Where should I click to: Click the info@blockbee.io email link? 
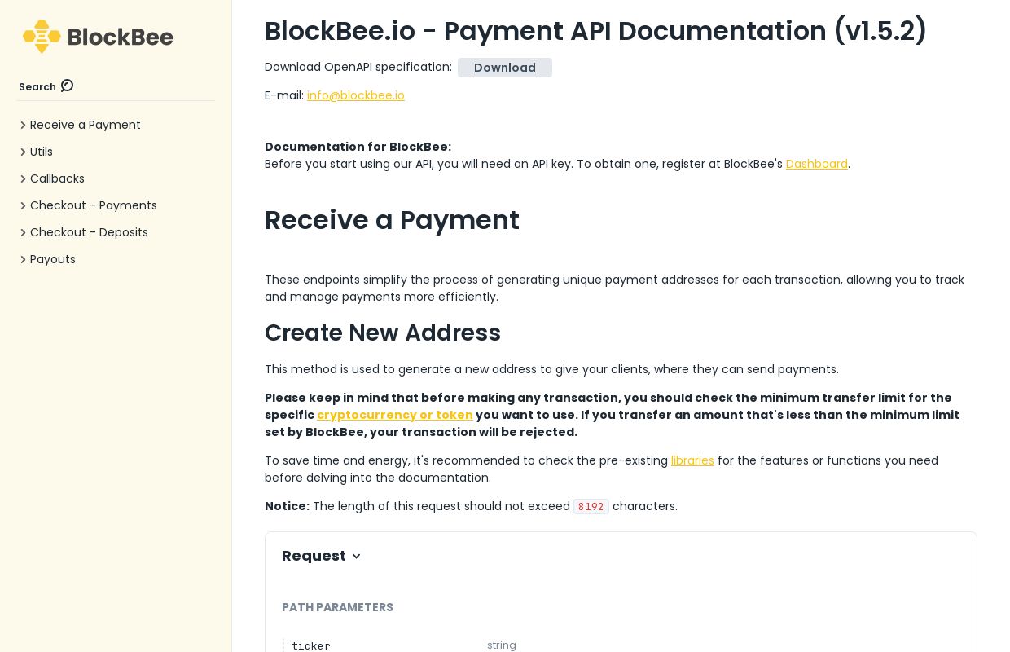coord(356,95)
